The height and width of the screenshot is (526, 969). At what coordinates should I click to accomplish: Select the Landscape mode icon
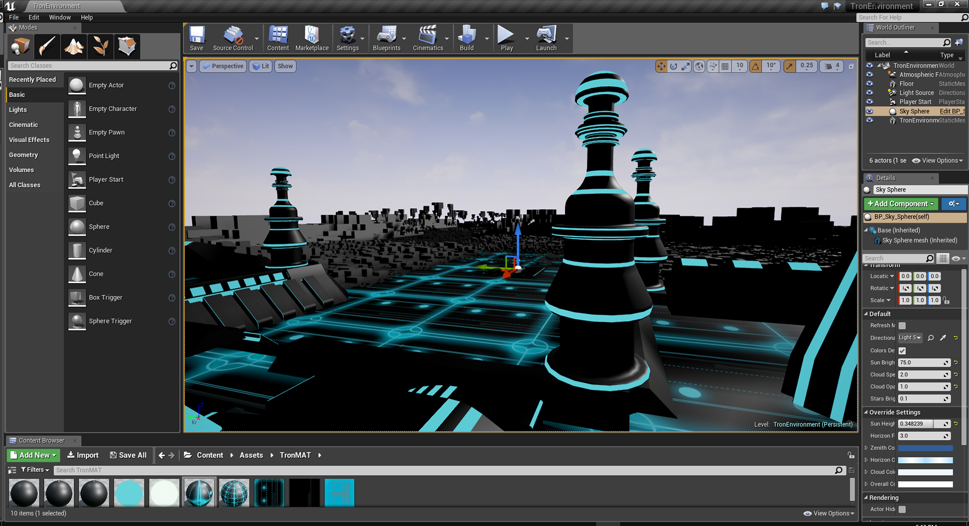[74, 46]
